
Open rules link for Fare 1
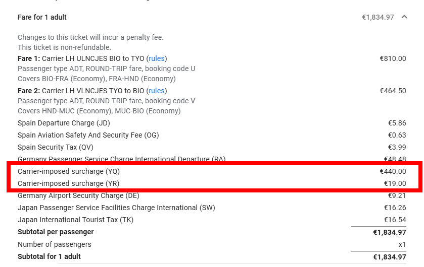[157, 58]
